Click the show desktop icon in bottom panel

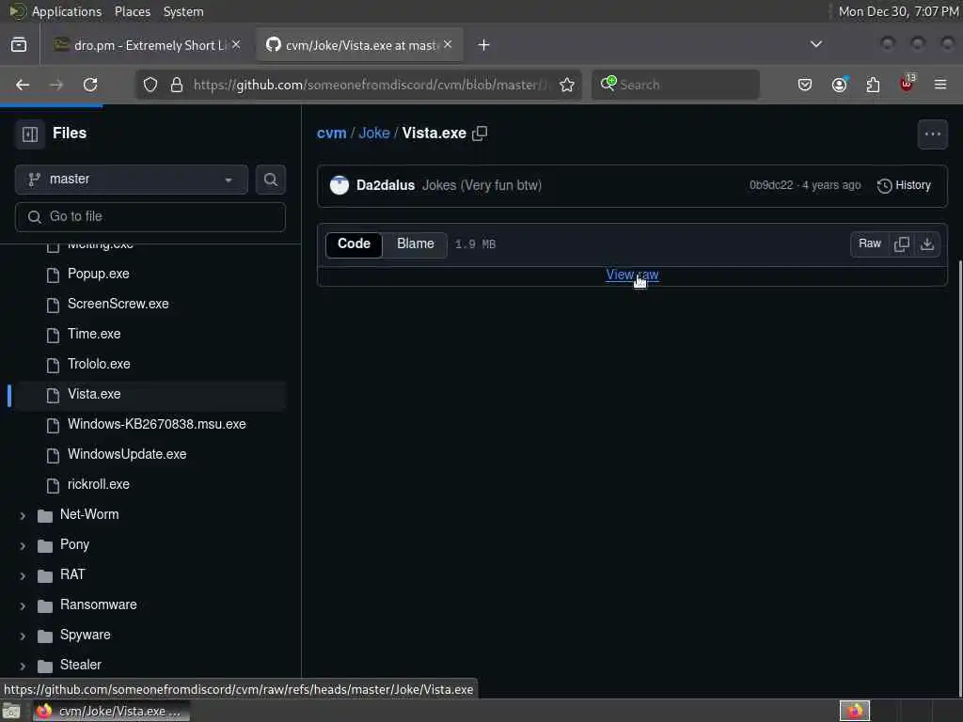click(x=11, y=711)
